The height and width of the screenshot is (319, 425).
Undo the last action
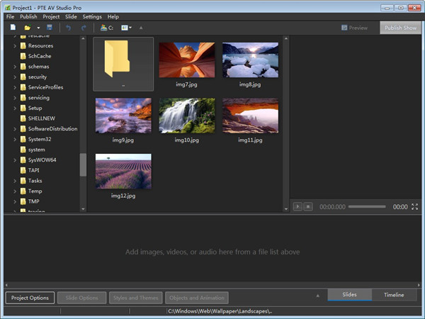coord(68,28)
